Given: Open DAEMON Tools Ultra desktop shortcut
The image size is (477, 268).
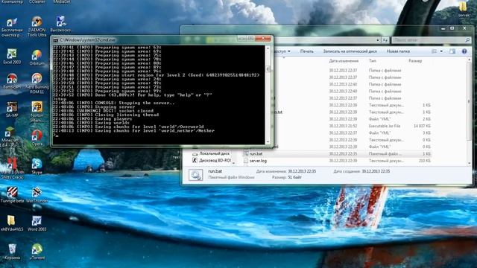Looking at the screenshot, I should tap(37, 27).
